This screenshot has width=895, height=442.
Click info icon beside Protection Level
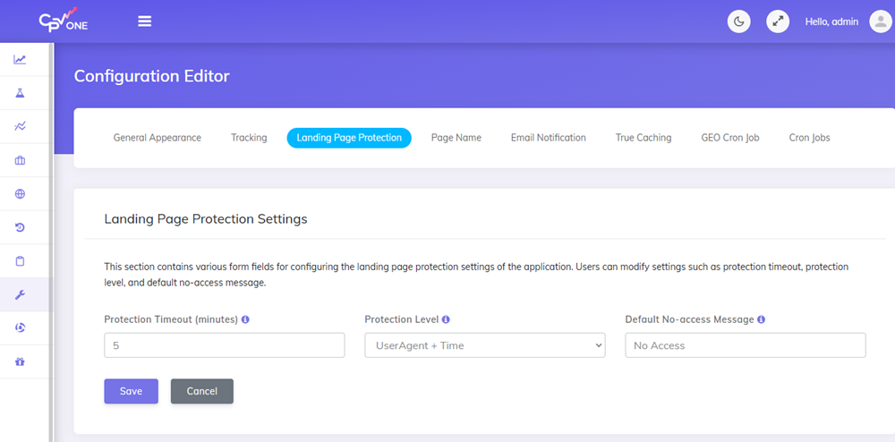click(x=446, y=319)
